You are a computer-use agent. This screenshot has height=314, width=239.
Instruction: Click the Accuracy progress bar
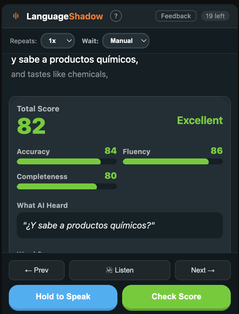(x=67, y=161)
